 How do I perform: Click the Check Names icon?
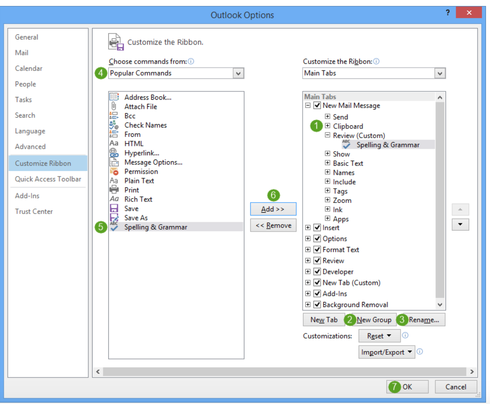(x=114, y=125)
